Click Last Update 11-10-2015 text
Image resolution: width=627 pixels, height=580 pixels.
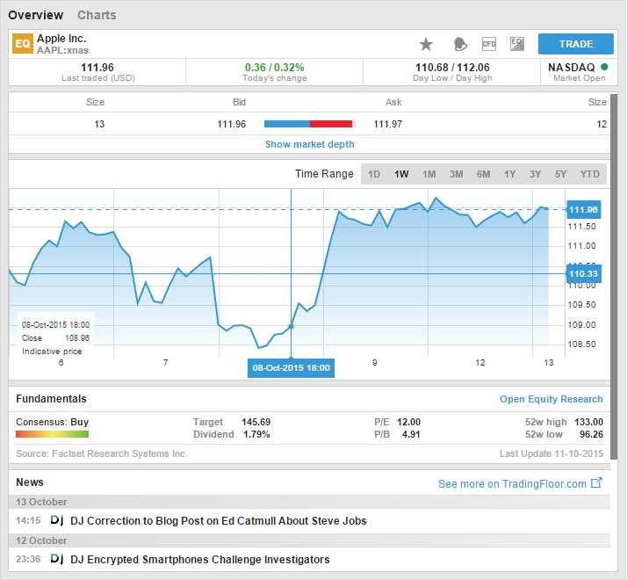coord(551,453)
